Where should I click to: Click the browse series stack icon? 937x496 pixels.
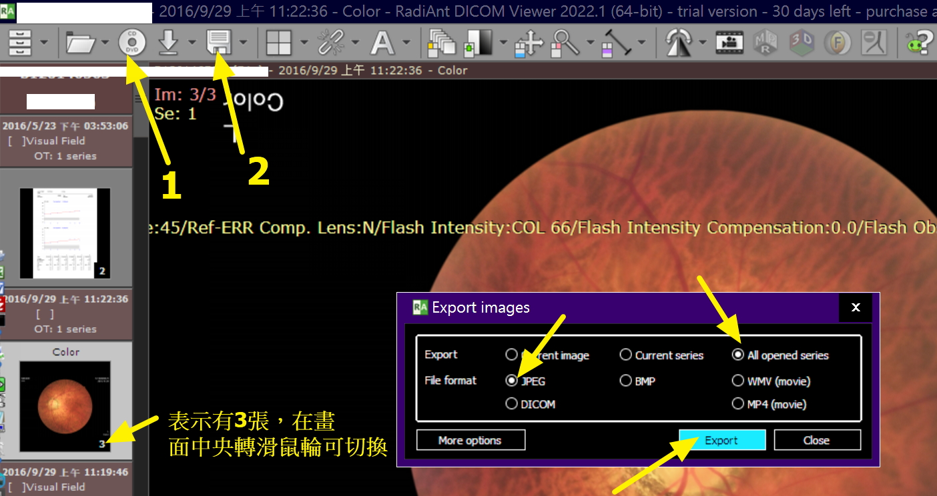(x=441, y=43)
